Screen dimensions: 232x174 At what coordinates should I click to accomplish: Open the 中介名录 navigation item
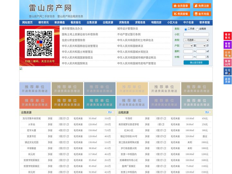pos(188,23)
